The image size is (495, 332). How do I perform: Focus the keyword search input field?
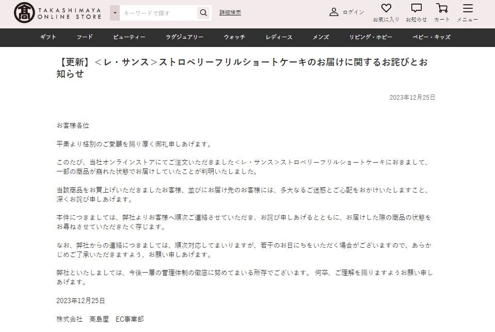(157, 13)
